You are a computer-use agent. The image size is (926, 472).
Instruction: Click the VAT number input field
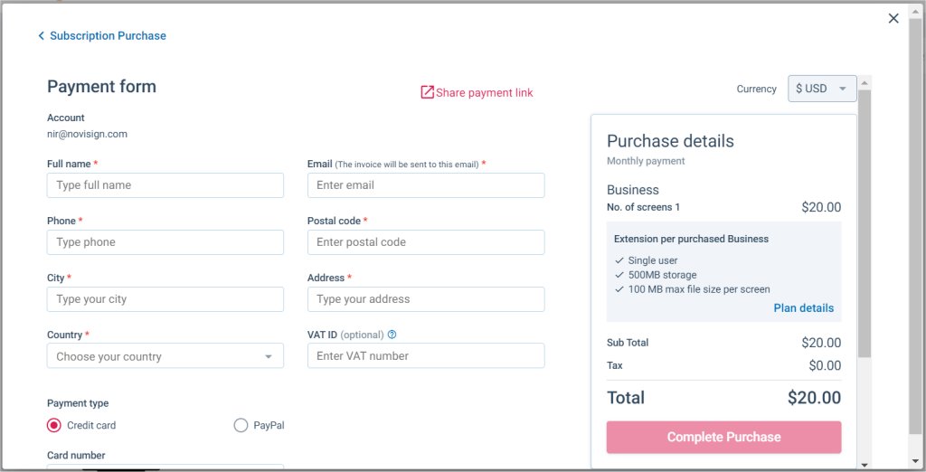point(426,356)
